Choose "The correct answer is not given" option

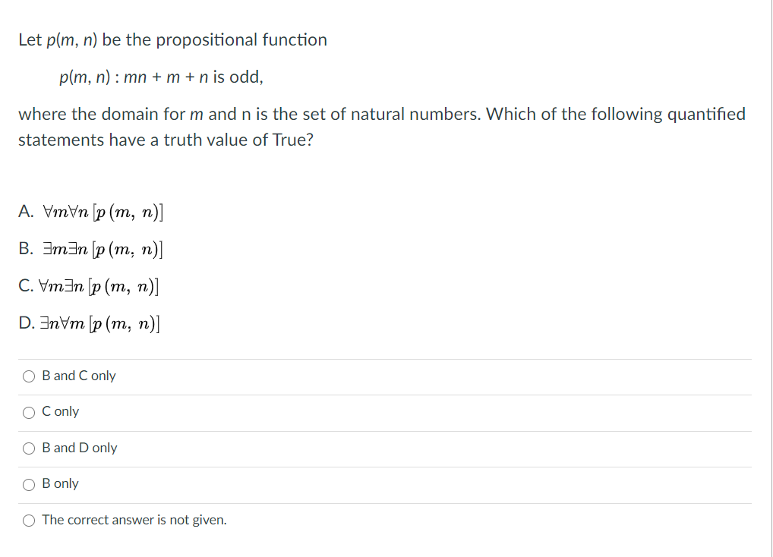28,520
